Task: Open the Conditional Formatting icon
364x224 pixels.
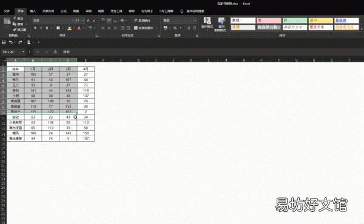Action: (x=207, y=22)
